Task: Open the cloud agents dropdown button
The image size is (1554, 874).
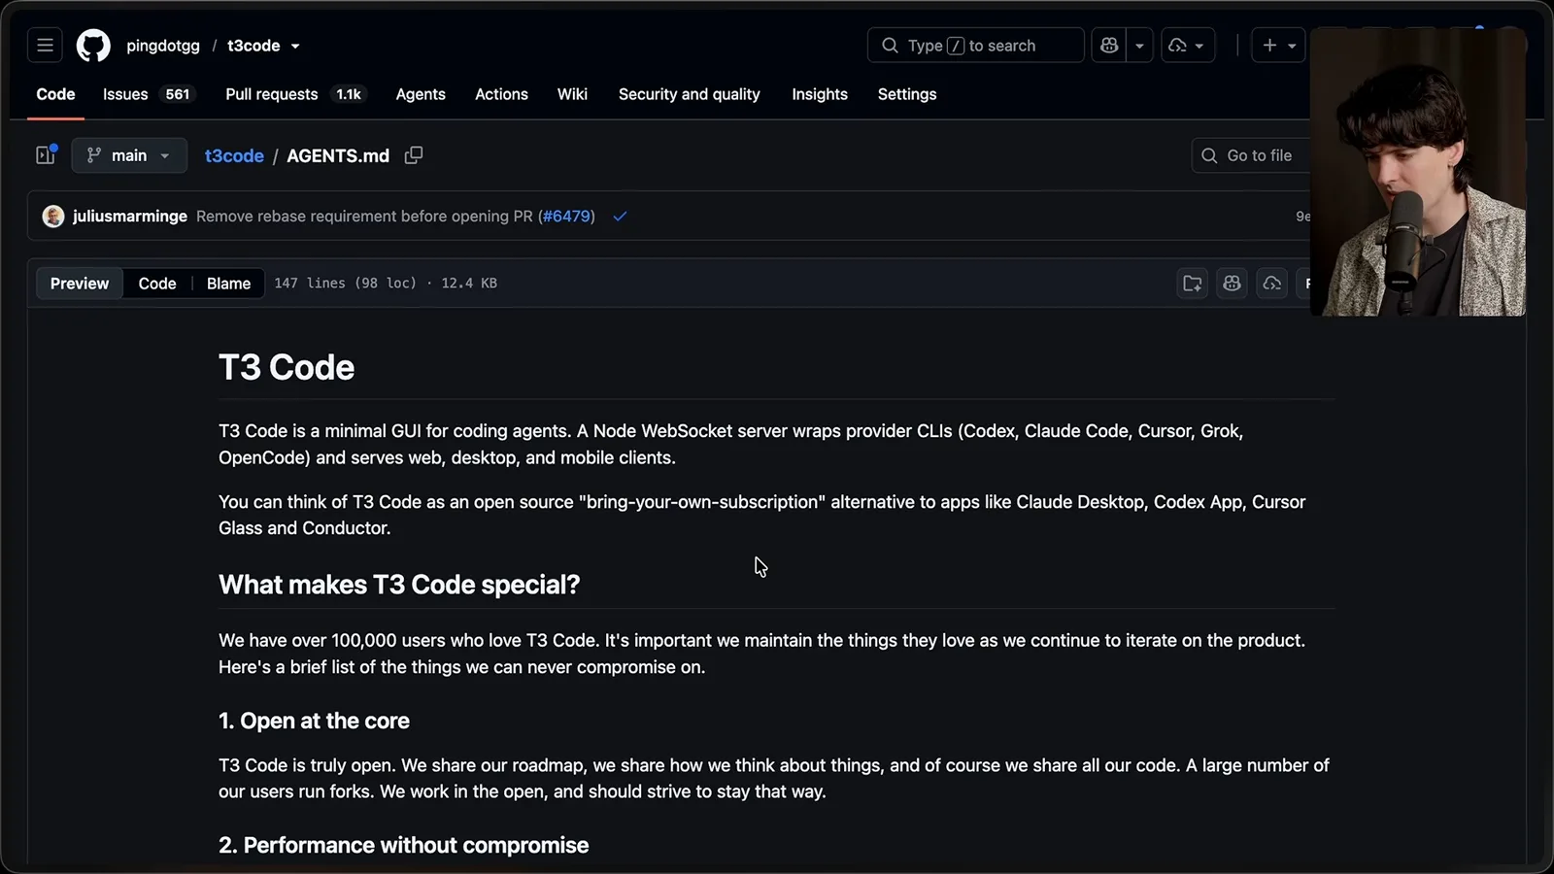Action: pos(1188,46)
